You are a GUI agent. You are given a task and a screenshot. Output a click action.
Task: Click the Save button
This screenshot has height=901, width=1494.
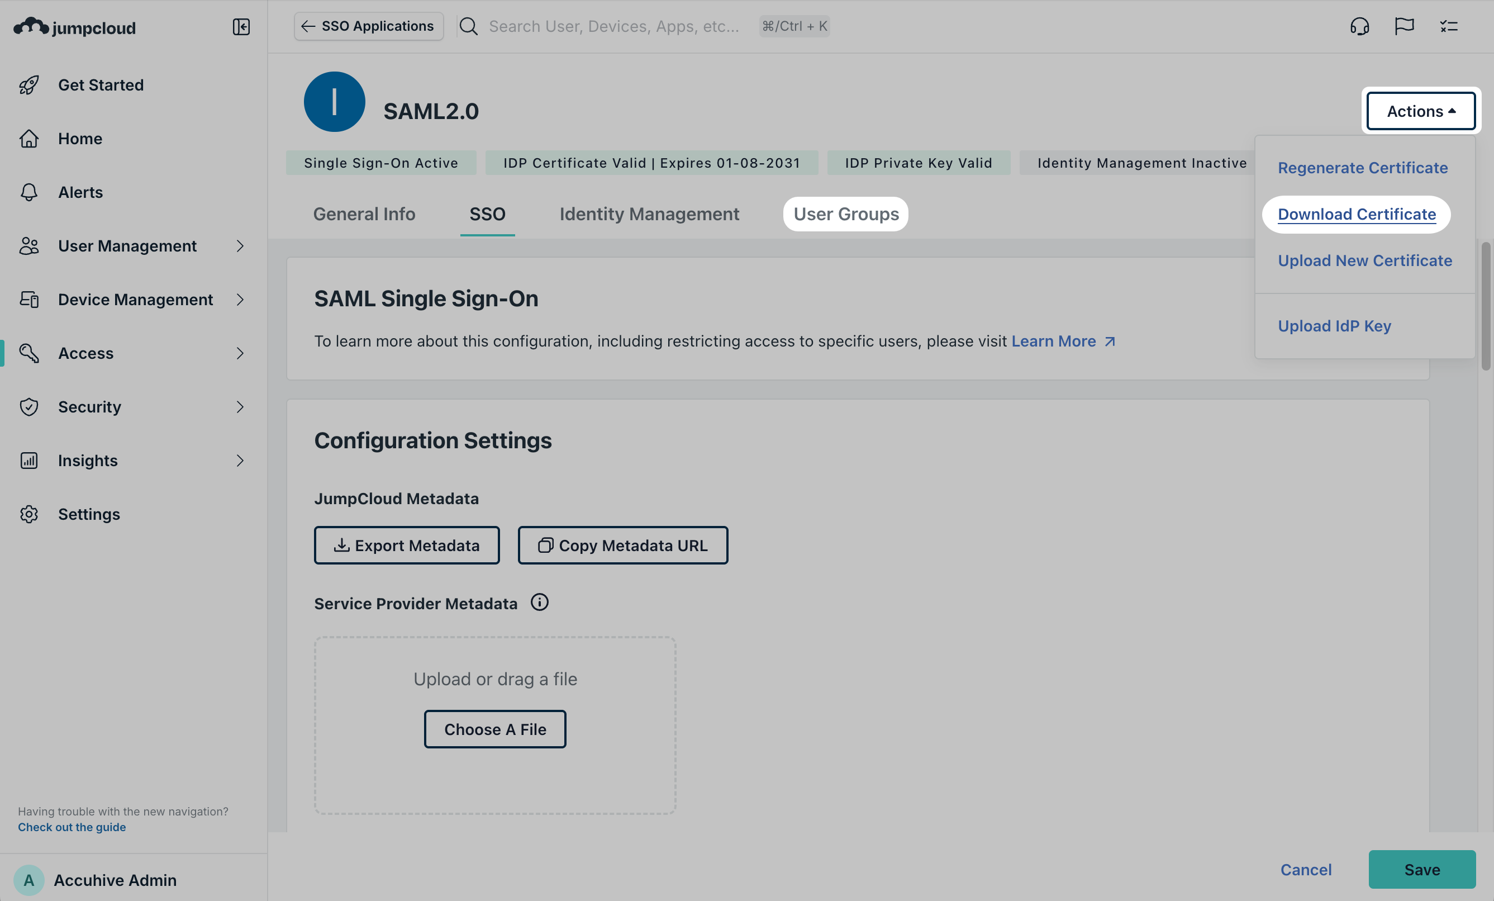(x=1422, y=870)
